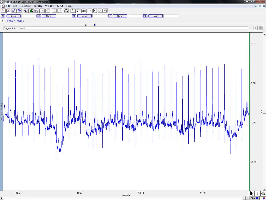Image resolution: width=266 pixels, height=200 pixels.
Task: Open the Edit menu
Action: click(x=15, y=6)
